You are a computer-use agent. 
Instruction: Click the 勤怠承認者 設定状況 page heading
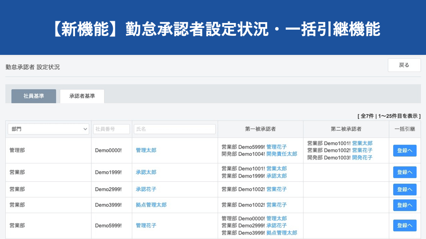click(32, 67)
